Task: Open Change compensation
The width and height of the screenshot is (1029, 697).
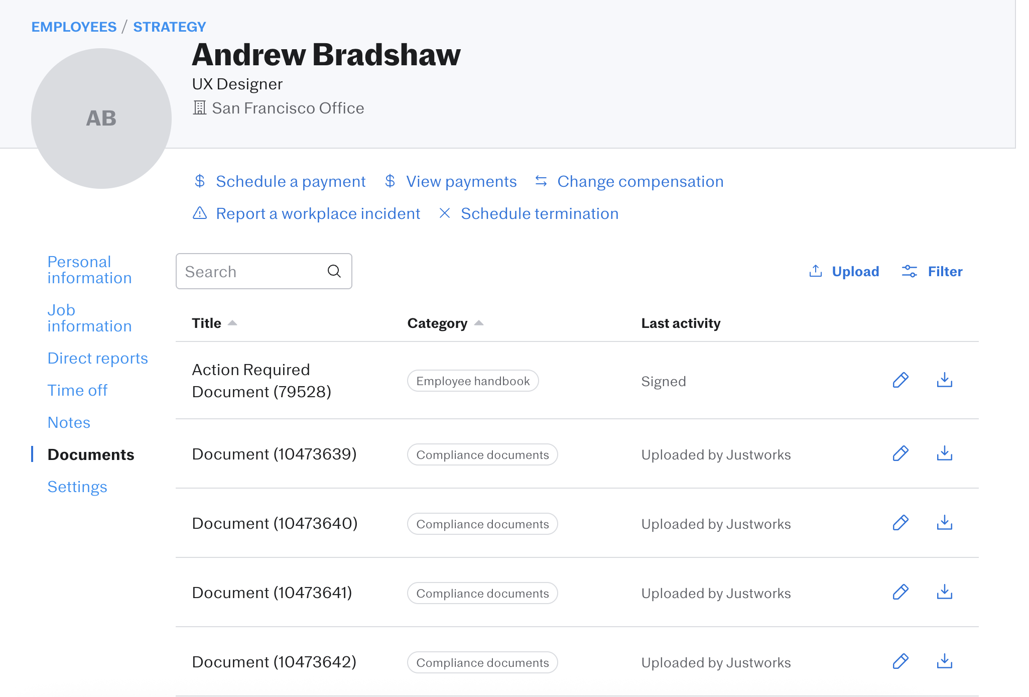Action: (640, 181)
